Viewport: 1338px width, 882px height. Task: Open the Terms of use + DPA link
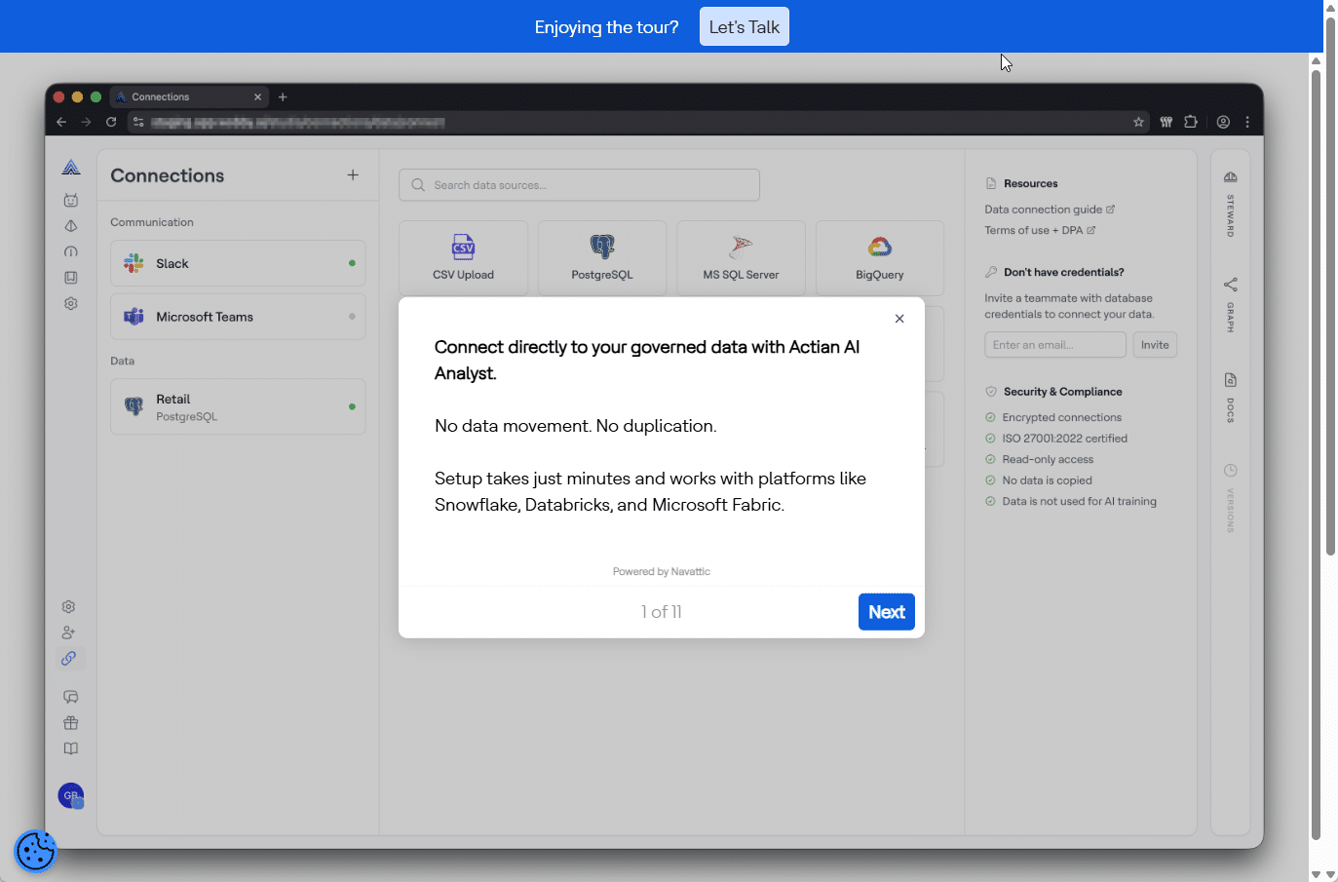[x=1040, y=230]
